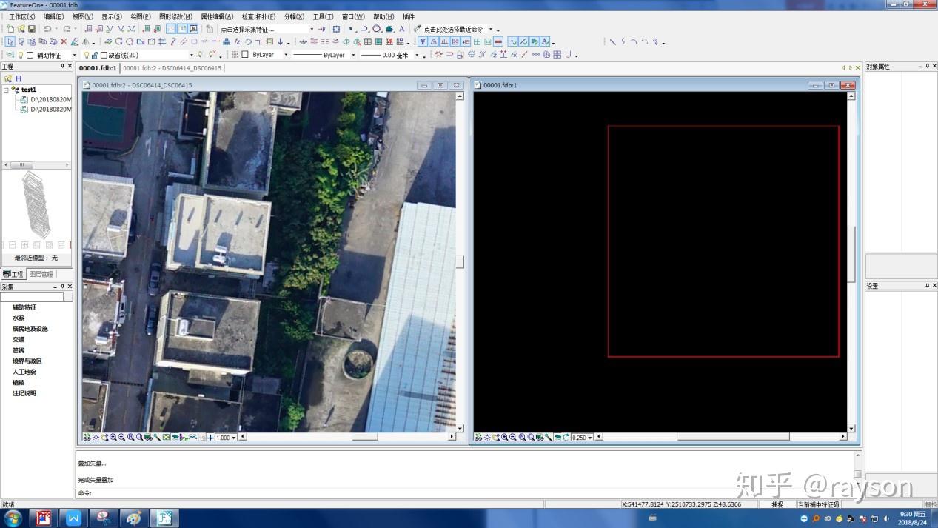Click the Undo arrow icon
The image size is (938, 528).
(47, 29)
